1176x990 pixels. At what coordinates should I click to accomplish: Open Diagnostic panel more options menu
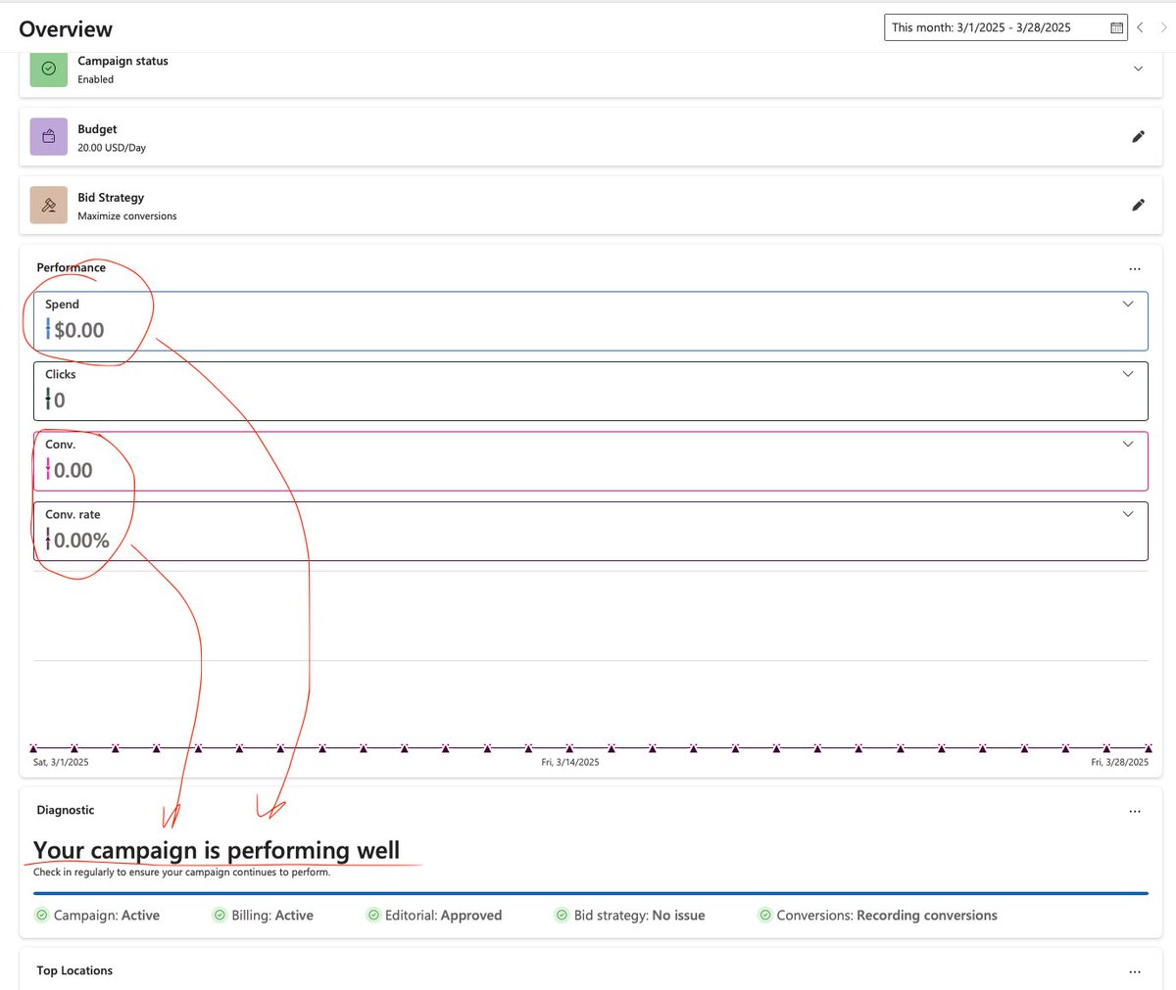[x=1135, y=811]
